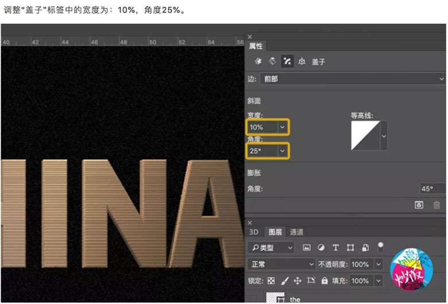Filter layers by type (T) icon

point(335,248)
